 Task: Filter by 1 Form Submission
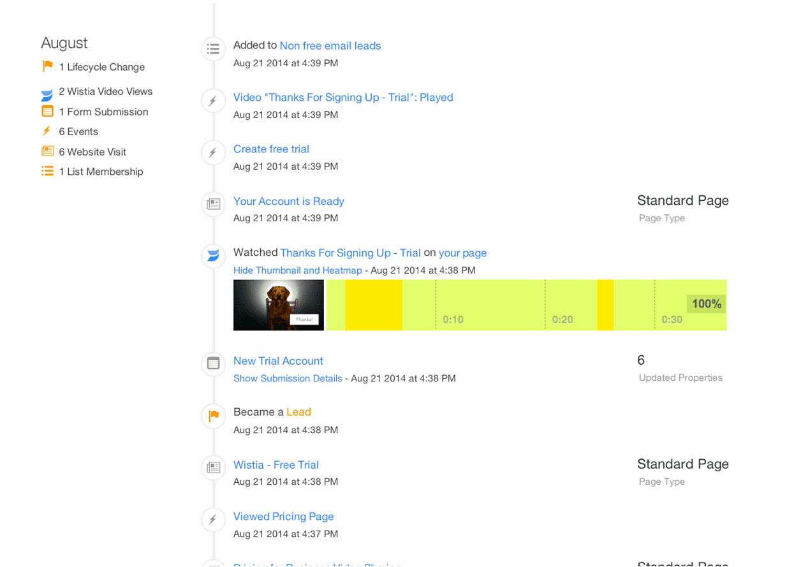pyautogui.click(x=103, y=112)
